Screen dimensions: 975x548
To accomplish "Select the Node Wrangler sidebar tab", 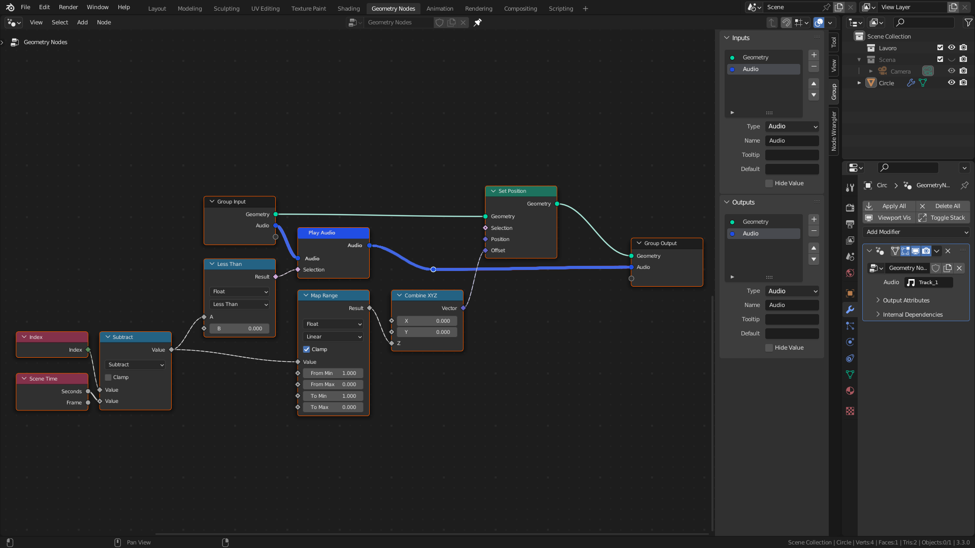I will pos(834,131).
